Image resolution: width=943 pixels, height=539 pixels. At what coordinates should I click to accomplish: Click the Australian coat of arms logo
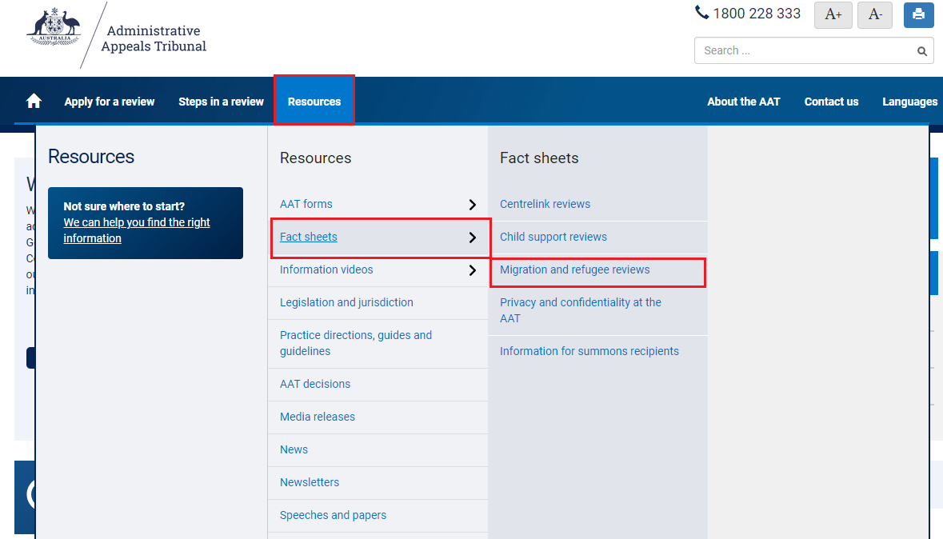(x=54, y=28)
